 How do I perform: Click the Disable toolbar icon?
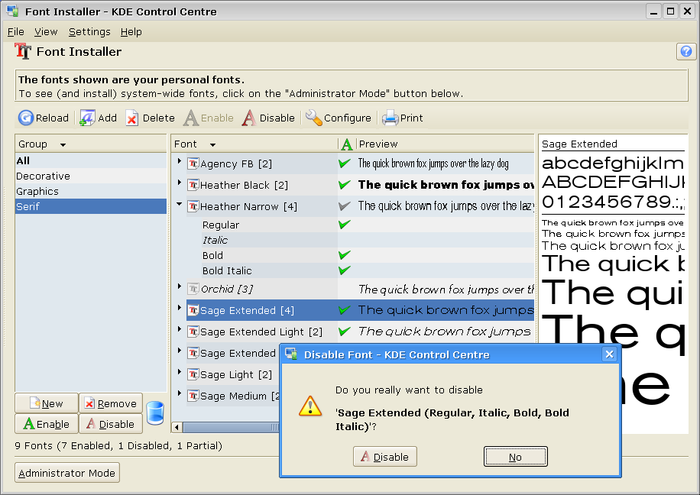click(249, 118)
